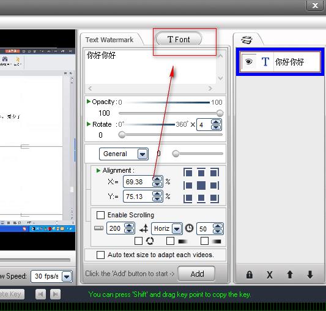
Task: Decrease the scroll time 50 value
Action: [x=218, y=231]
